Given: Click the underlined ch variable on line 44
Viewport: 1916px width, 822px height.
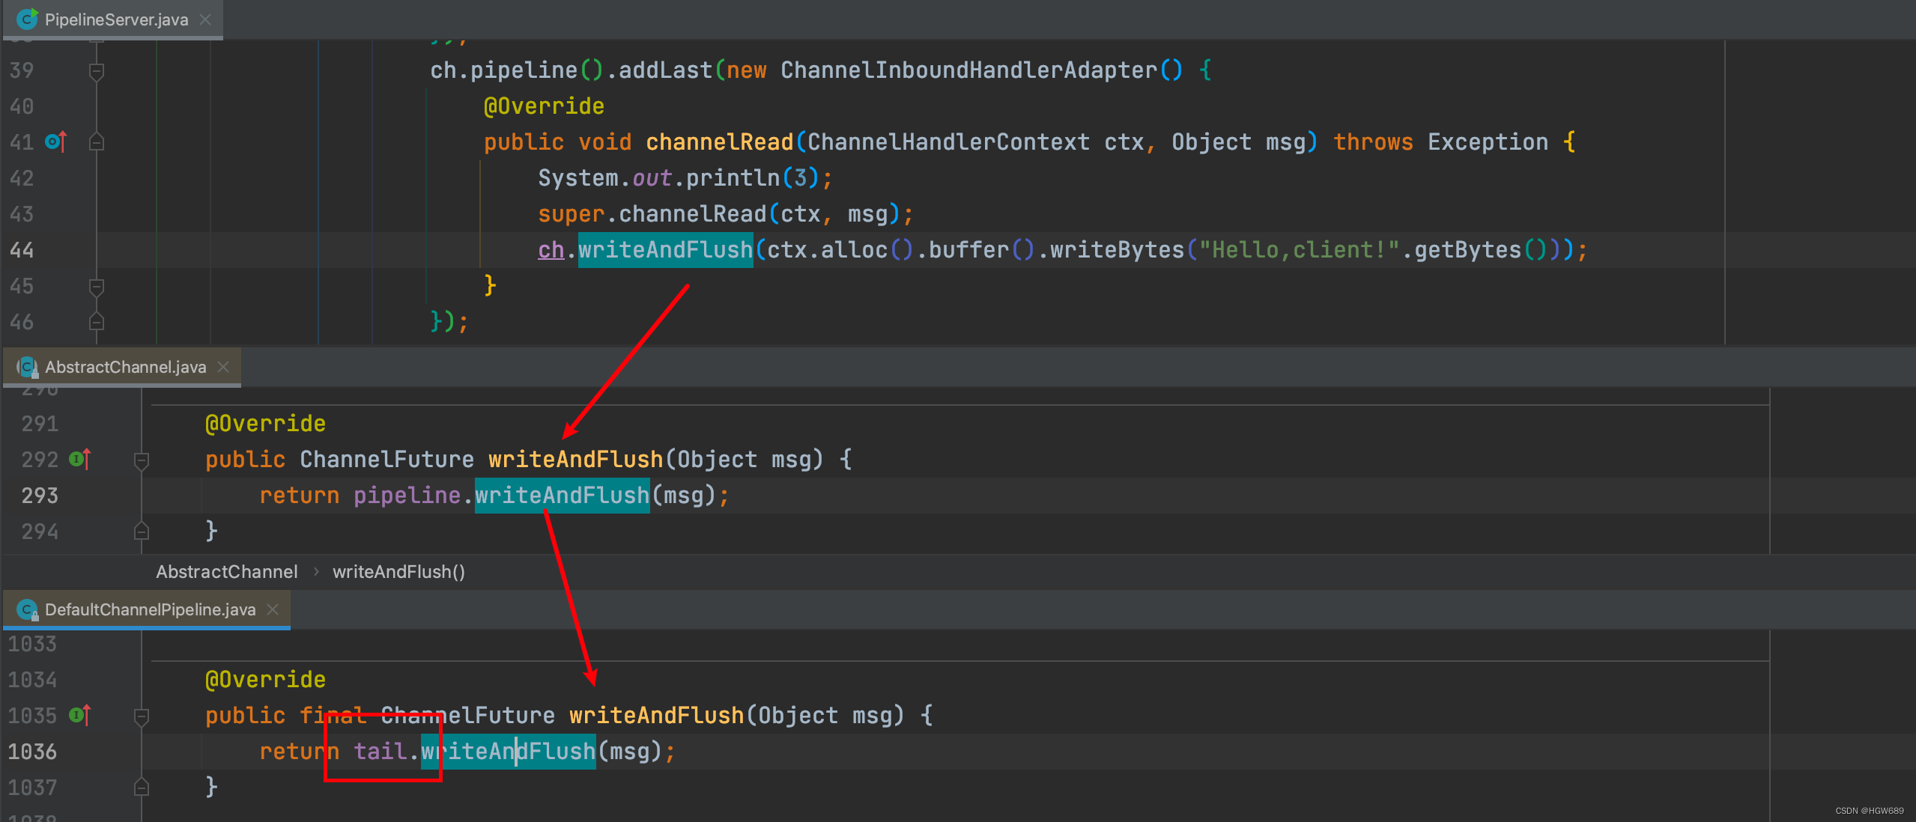Looking at the screenshot, I should click(551, 250).
